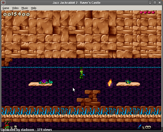Click the first heart in the health row
This screenshot has width=163, height=132.
point(141,12)
